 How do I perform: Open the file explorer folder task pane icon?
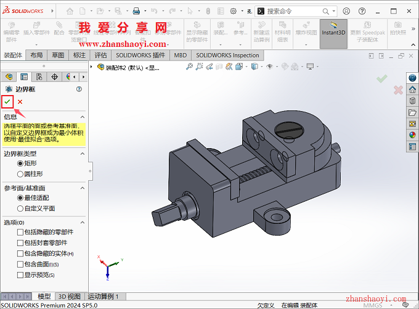(412, 112)
